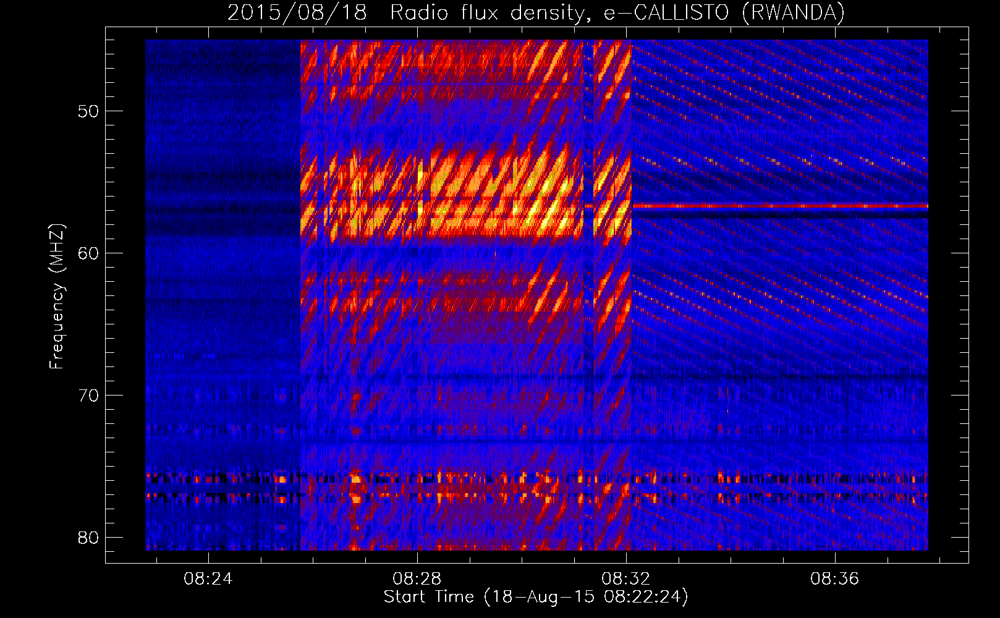Image resolution: width=1000 pixels, height=618 pixels.
Task: Click the bright red horizontal line near 57 MHz
Action: [x=779, y=206]
